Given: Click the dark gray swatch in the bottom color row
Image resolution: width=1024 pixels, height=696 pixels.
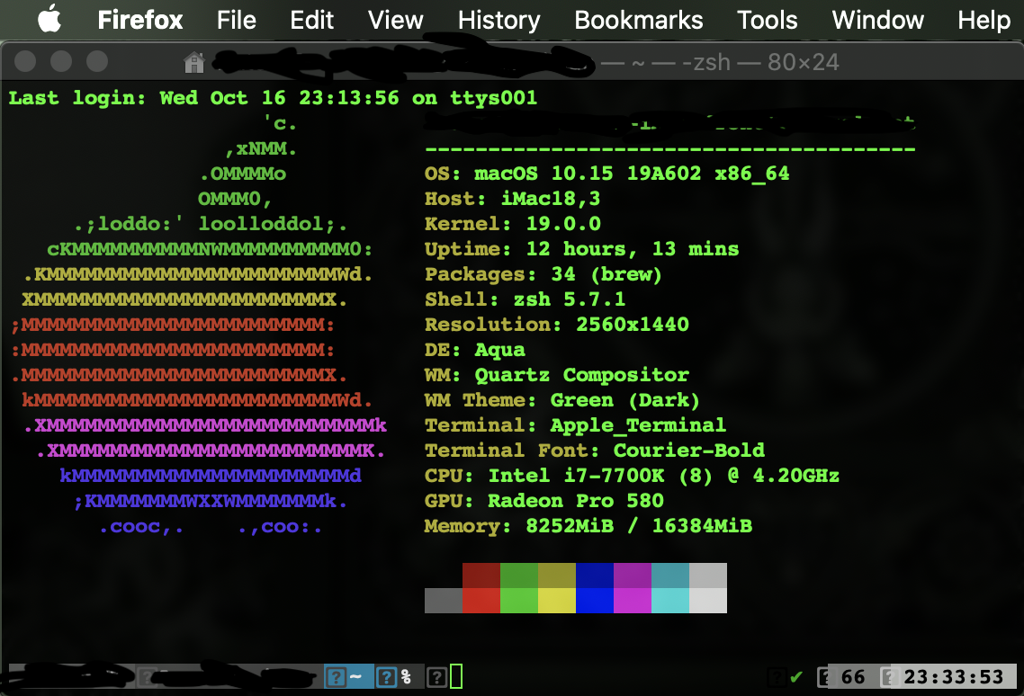Looking at the screenshot, I should pyautogui.click(x=444, y=601).
